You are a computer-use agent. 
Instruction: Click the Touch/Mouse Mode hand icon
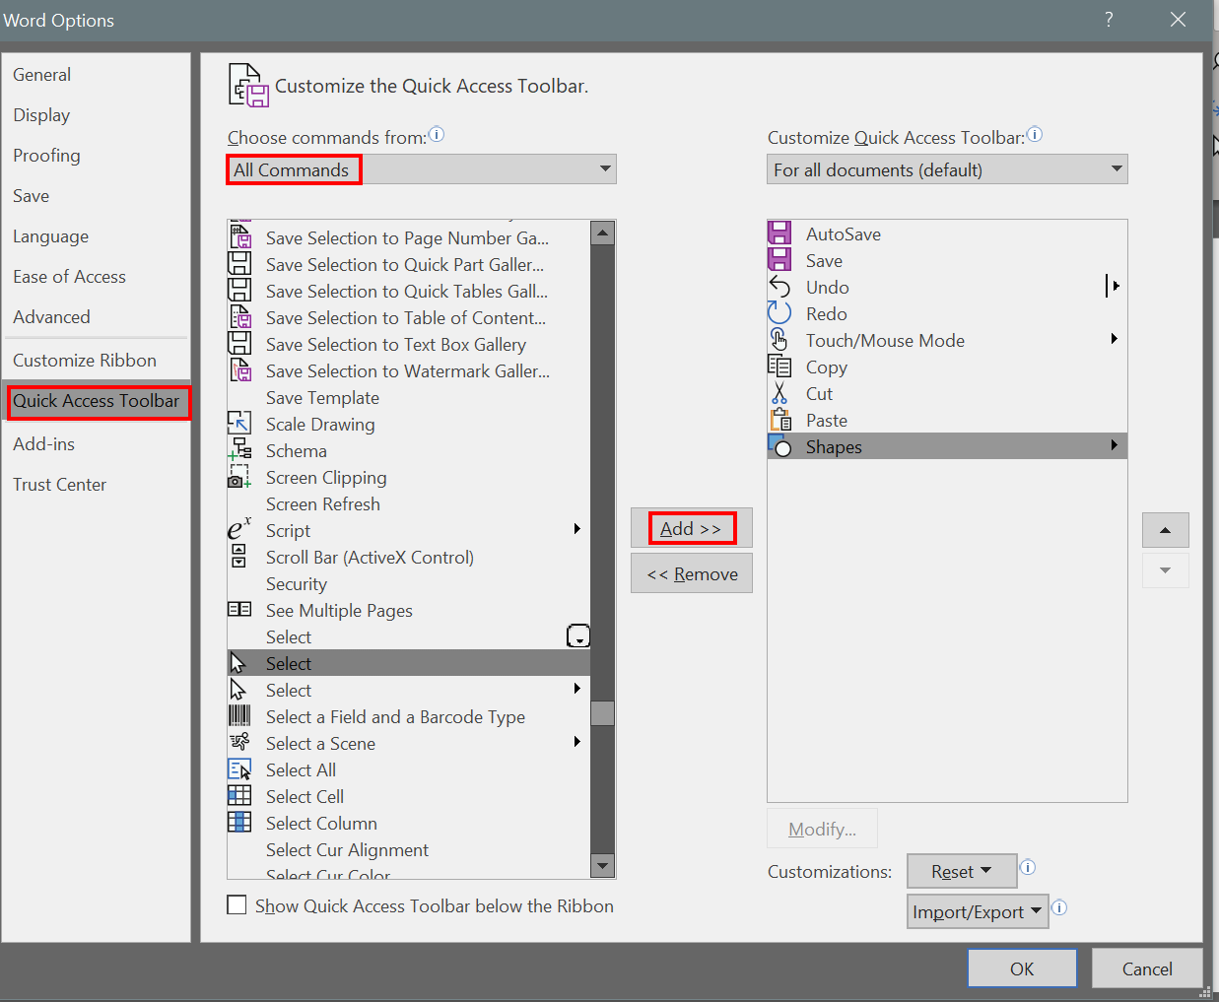pos(779,341)
